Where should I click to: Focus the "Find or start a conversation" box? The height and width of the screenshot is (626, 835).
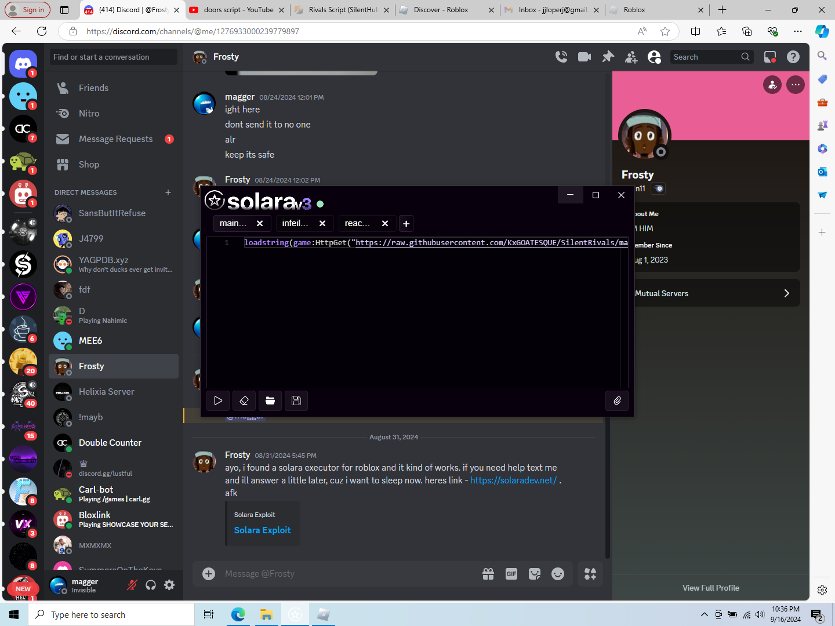tap(113, 57)
